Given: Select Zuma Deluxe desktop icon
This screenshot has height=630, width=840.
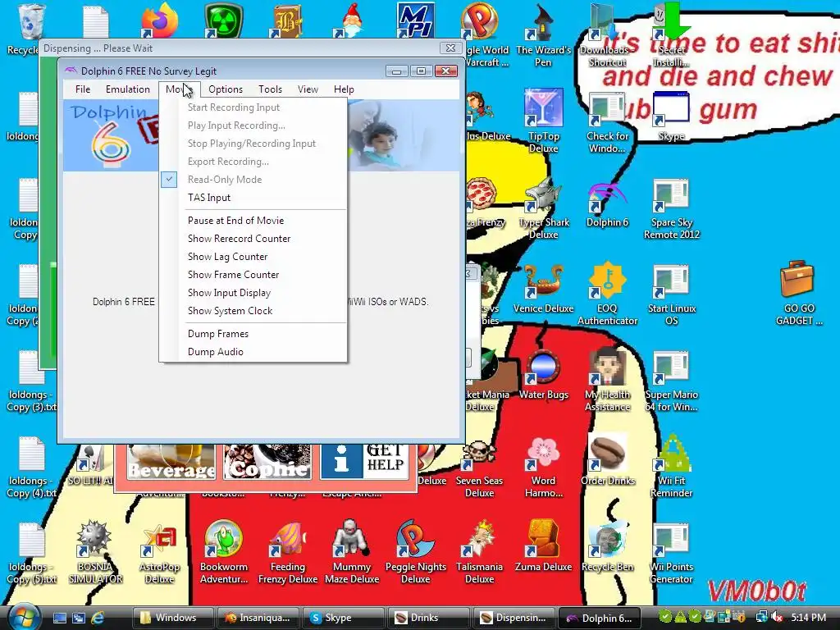Looking at the screenshot, I should pyautogui.click(x=543, y=546).
